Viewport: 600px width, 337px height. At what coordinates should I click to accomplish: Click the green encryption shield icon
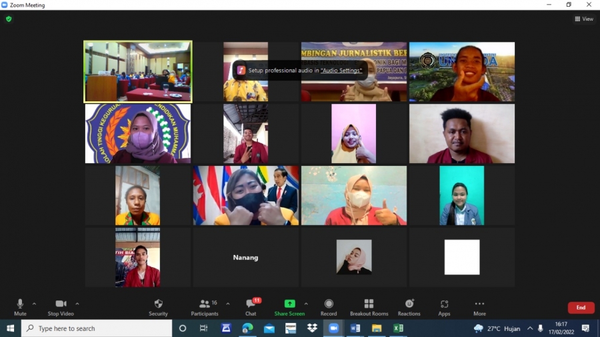click(9, 19)
